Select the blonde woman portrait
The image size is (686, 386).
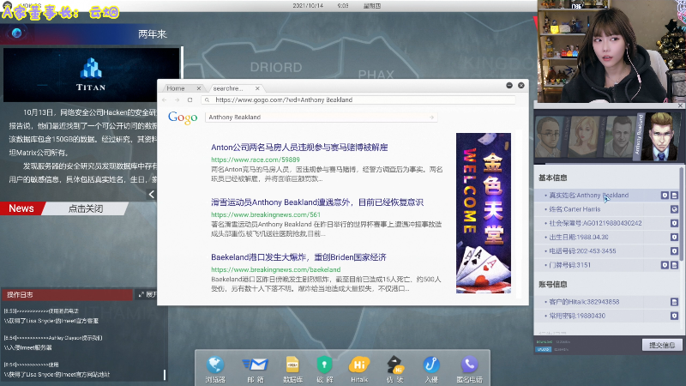pos(585,137)
